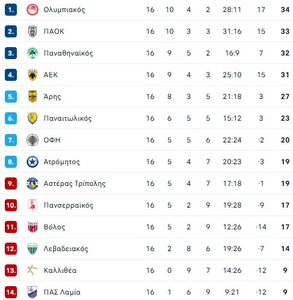The height and width of the screenshot is (300, 293).
Task: Click the Άρης yellow club badge
Action: click(33, 97)
